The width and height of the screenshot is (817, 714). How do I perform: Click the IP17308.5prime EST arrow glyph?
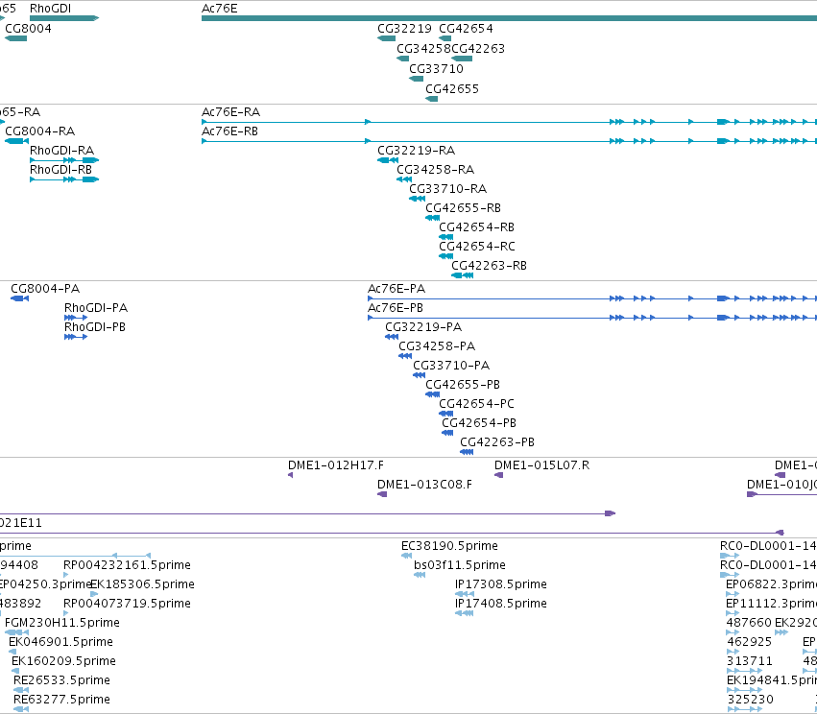pos(465,594)
